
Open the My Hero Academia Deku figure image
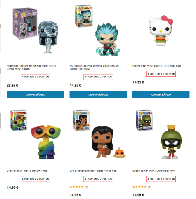click(x=98, y=30)
